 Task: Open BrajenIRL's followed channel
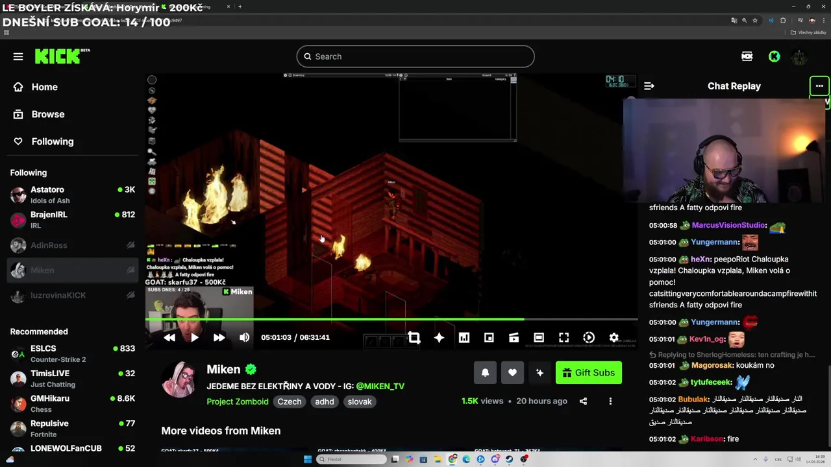[73, 220]
